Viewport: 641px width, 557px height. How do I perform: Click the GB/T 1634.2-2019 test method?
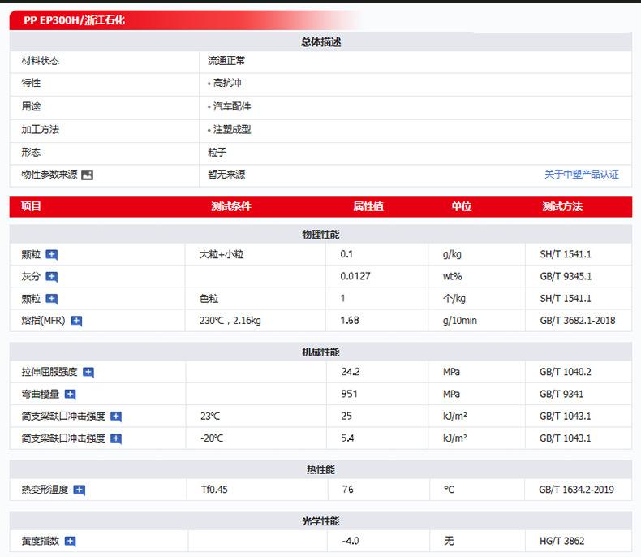[x=576, y=490]
